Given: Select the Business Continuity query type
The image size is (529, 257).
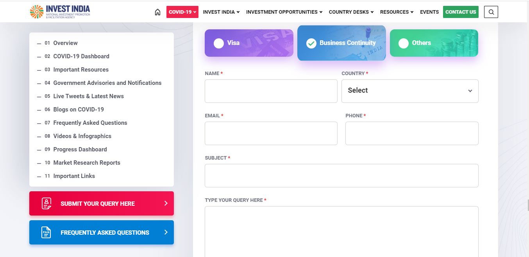Looking at the screenshot, I should [341, 43].
